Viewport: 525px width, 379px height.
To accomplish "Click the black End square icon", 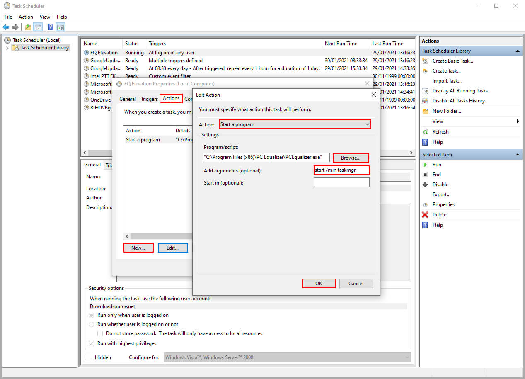I will [425, 175].
